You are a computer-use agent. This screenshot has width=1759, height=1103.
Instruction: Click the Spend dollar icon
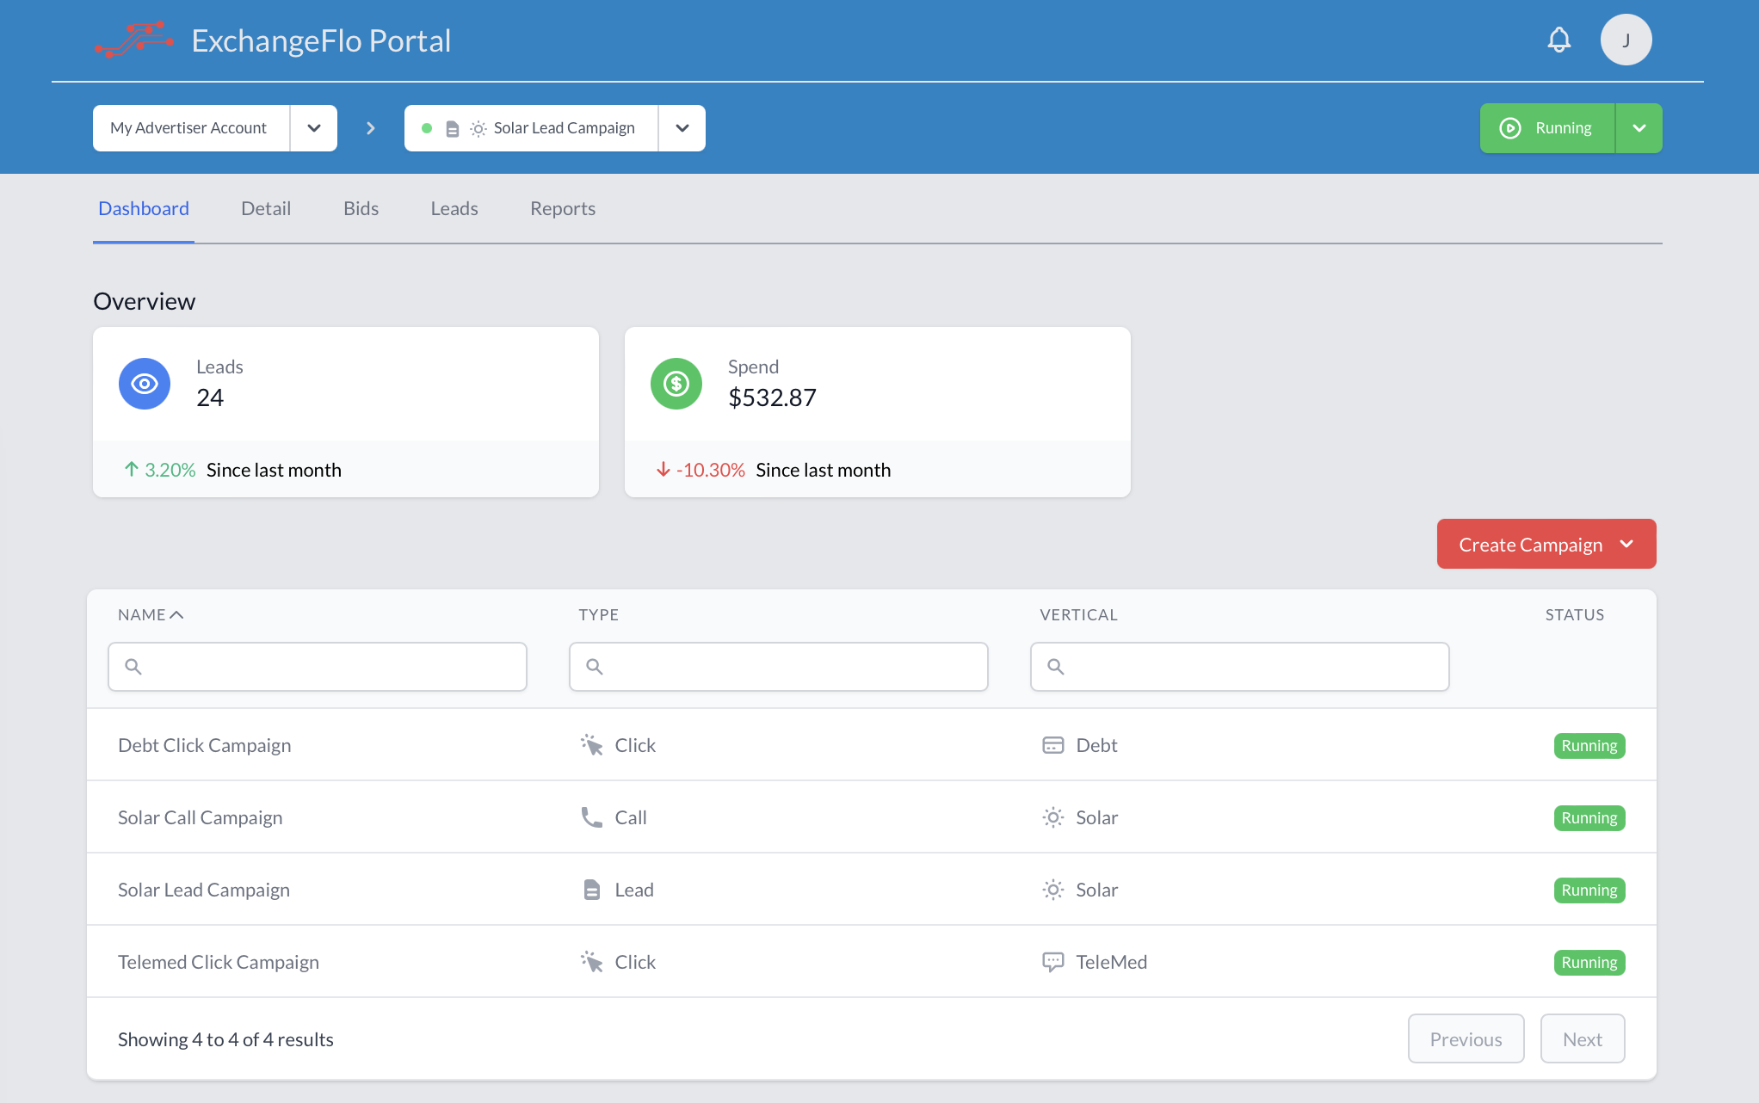pos(676,384)
